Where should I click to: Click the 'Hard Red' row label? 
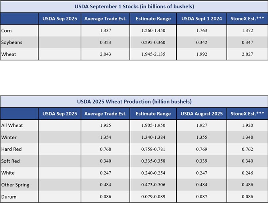tap(12, 149)
